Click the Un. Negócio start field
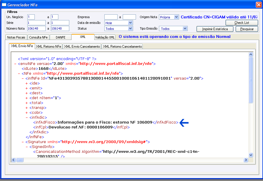This screenshot has height=181, width=263. tap(31, 17)
